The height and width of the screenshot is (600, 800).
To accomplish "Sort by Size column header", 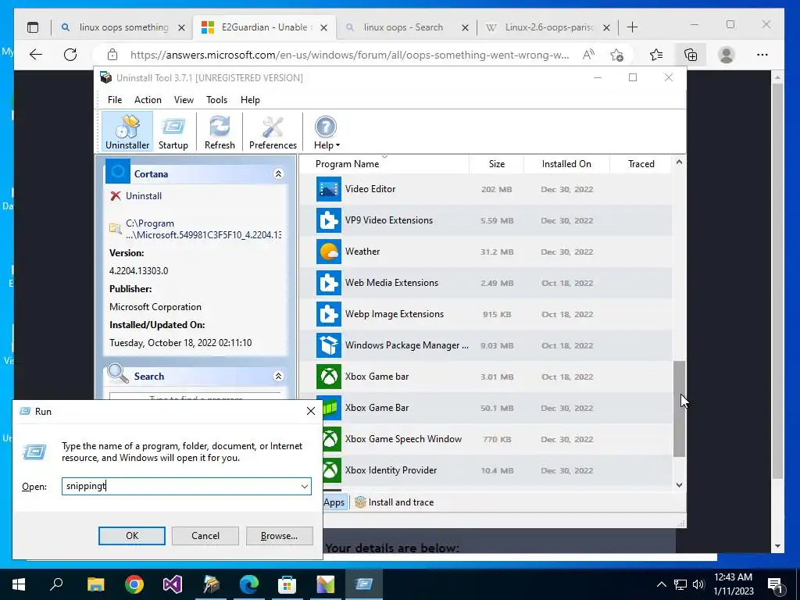I will pos(496,164).
